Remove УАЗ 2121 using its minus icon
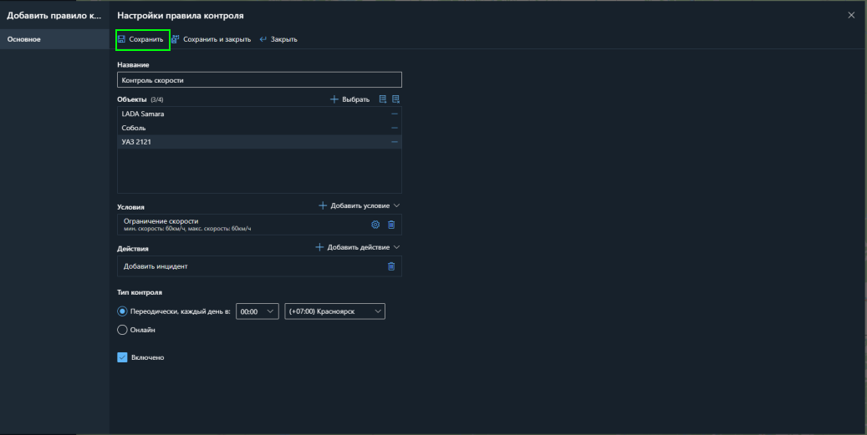Screen dimensions: 867x435 tap(394, 142)
